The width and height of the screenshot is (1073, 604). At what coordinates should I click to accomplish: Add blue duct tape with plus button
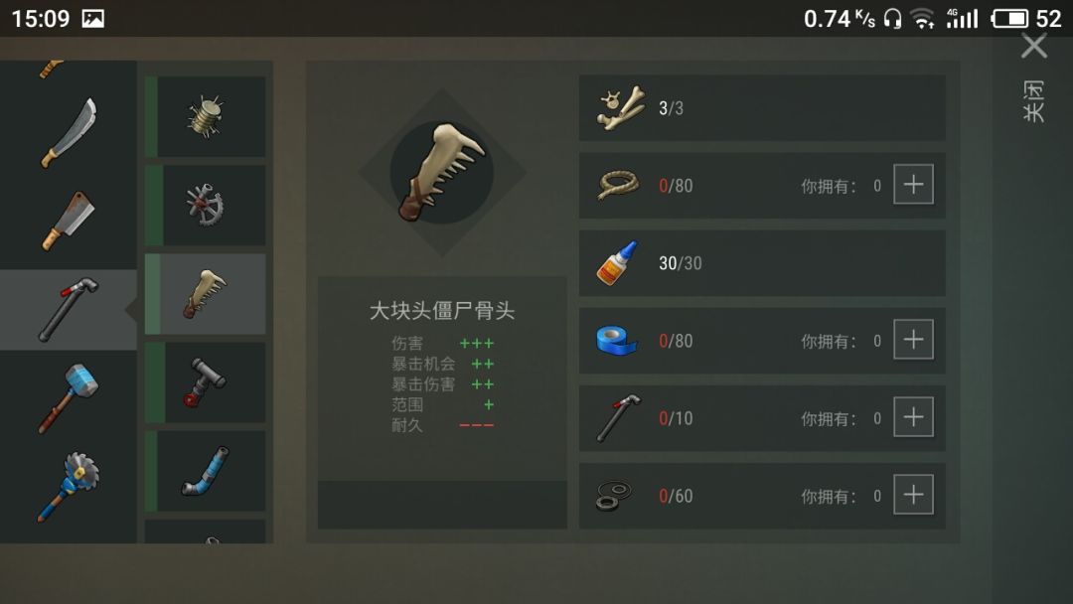914,340
